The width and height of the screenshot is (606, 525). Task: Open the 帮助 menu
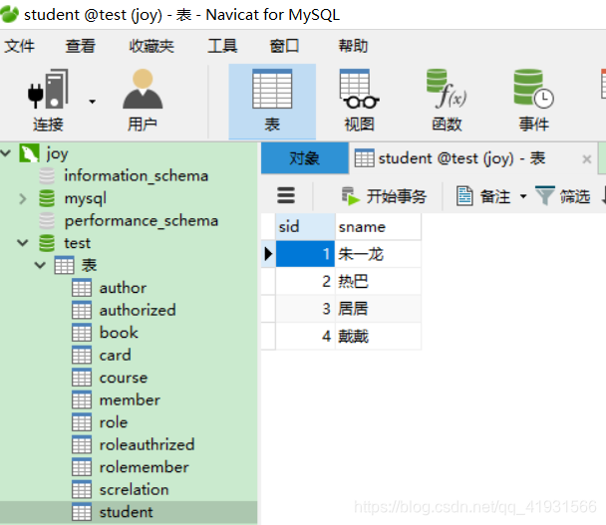coord(353,46)
